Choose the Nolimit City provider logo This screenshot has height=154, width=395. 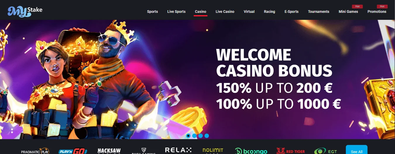(213, 151)
